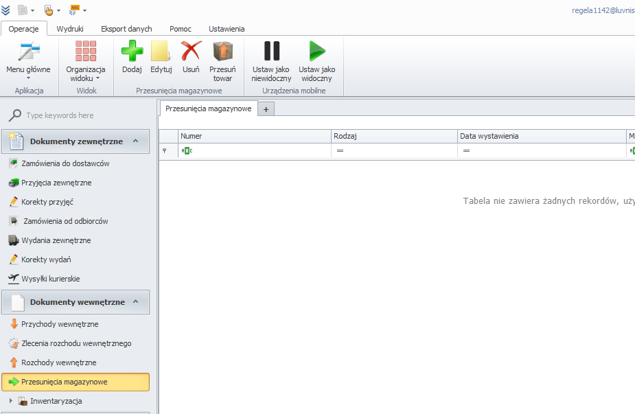
Task: Open Przyjęcia zewnętrzne truck item
Action: tap(56, 183)
